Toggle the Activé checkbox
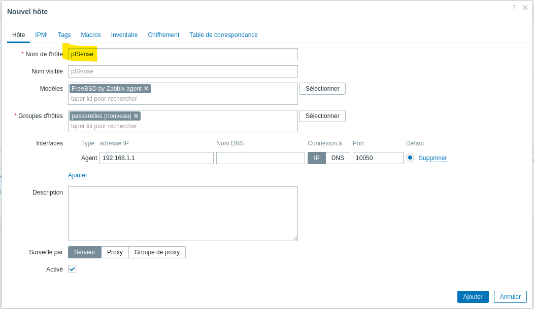The image size is (534, 309). (72, 269)
